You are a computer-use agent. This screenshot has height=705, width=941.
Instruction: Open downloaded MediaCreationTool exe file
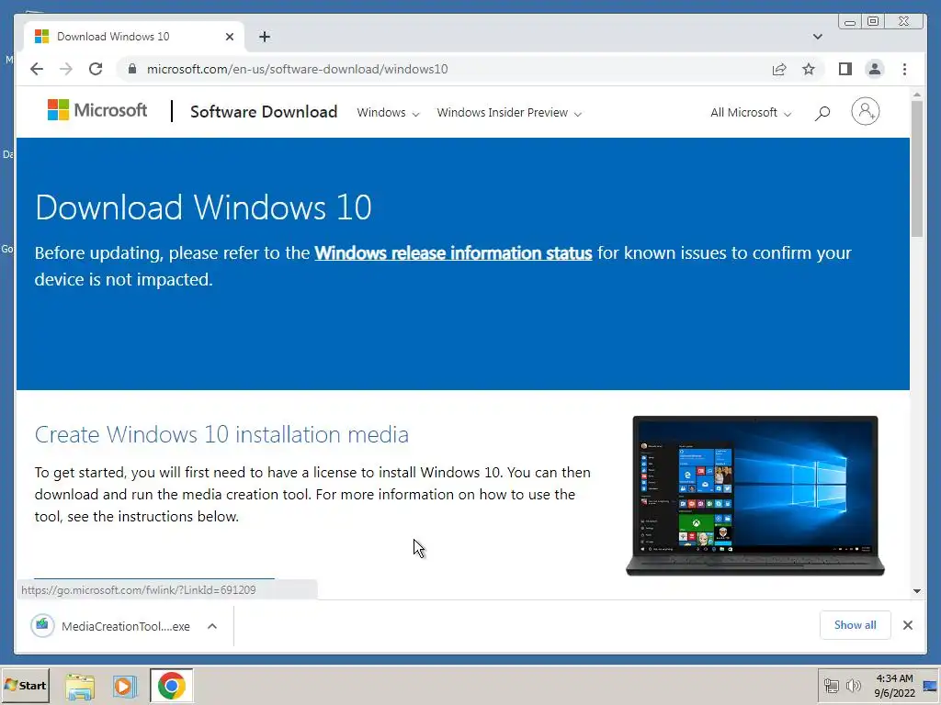[110, 626]
